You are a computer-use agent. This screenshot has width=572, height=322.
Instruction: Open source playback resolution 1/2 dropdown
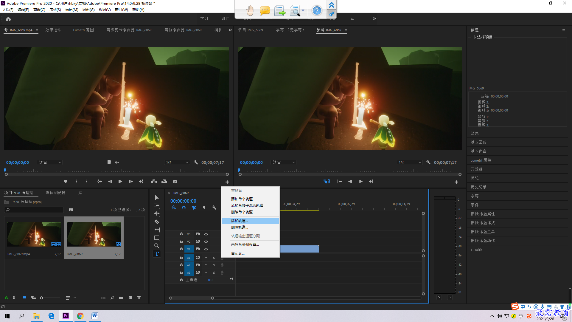pos(177,162)
